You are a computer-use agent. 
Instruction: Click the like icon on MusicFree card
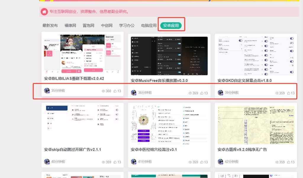pos(202,93)
